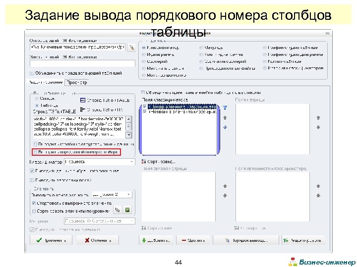
Task: Toggle Сортировать элементы по уровням checkbox
Action: pos(34,211)
